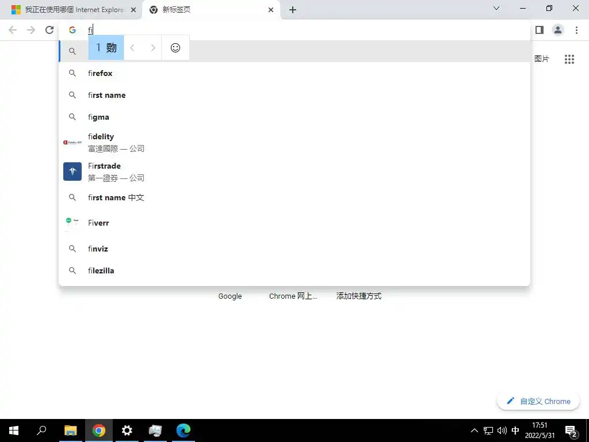Click the Fiverr logo thumbnail
This screenshot has width=589, height=442.
pos(72,223)
